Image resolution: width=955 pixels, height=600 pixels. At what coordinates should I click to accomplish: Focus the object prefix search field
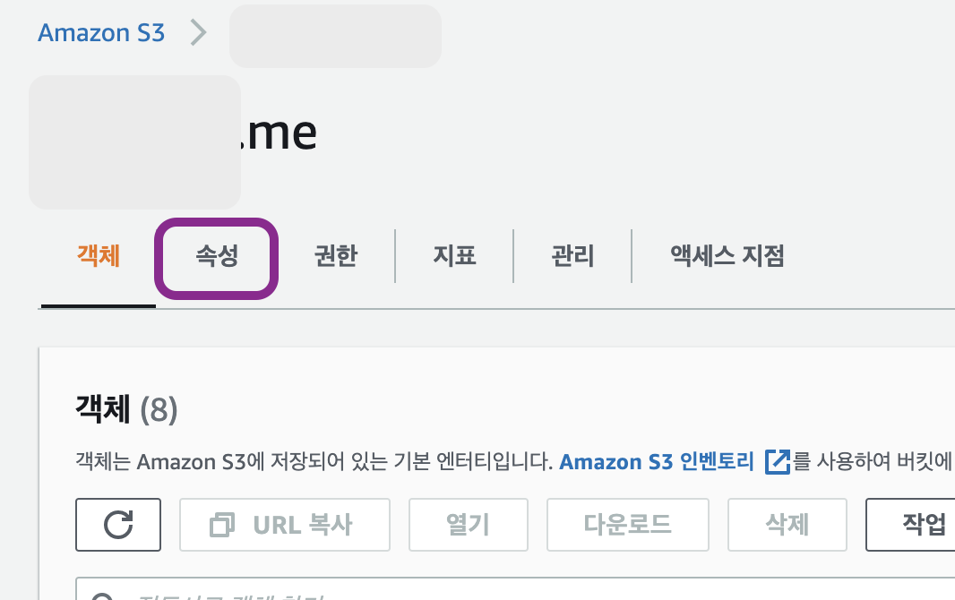[x=515, y=589]
